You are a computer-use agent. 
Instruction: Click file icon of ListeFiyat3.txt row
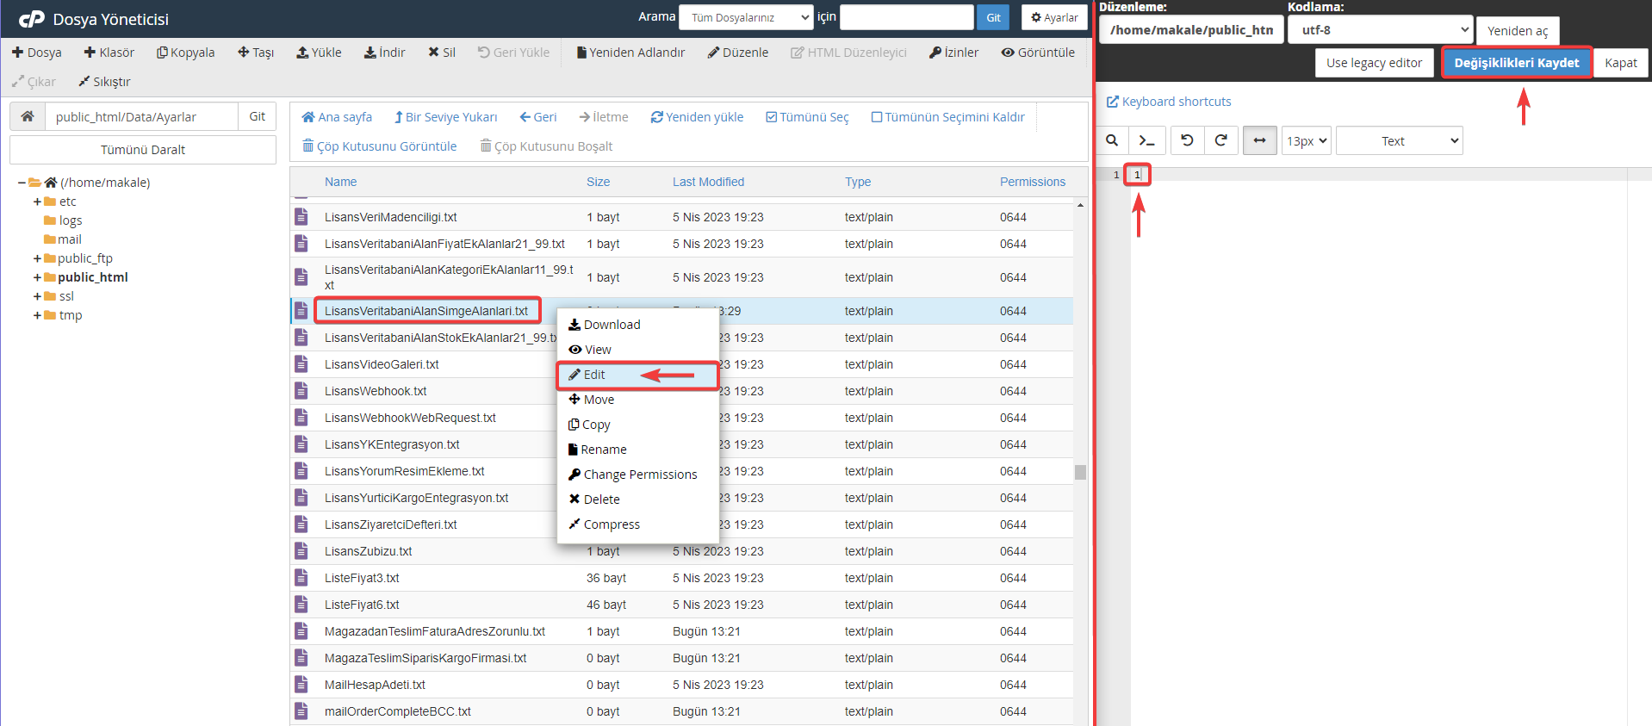click(301, 578)
